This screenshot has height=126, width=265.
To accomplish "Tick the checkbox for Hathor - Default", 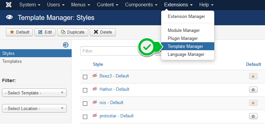I will tap(85, 90).
